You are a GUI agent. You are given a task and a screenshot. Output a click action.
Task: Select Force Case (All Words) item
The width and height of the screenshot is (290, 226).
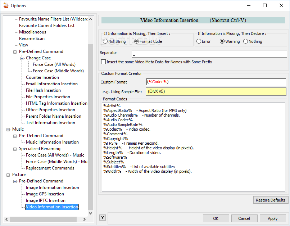54,64
